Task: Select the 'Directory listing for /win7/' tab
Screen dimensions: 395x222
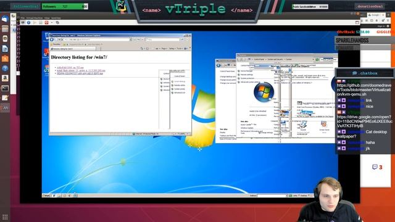Action: click(x=73, y=49)
